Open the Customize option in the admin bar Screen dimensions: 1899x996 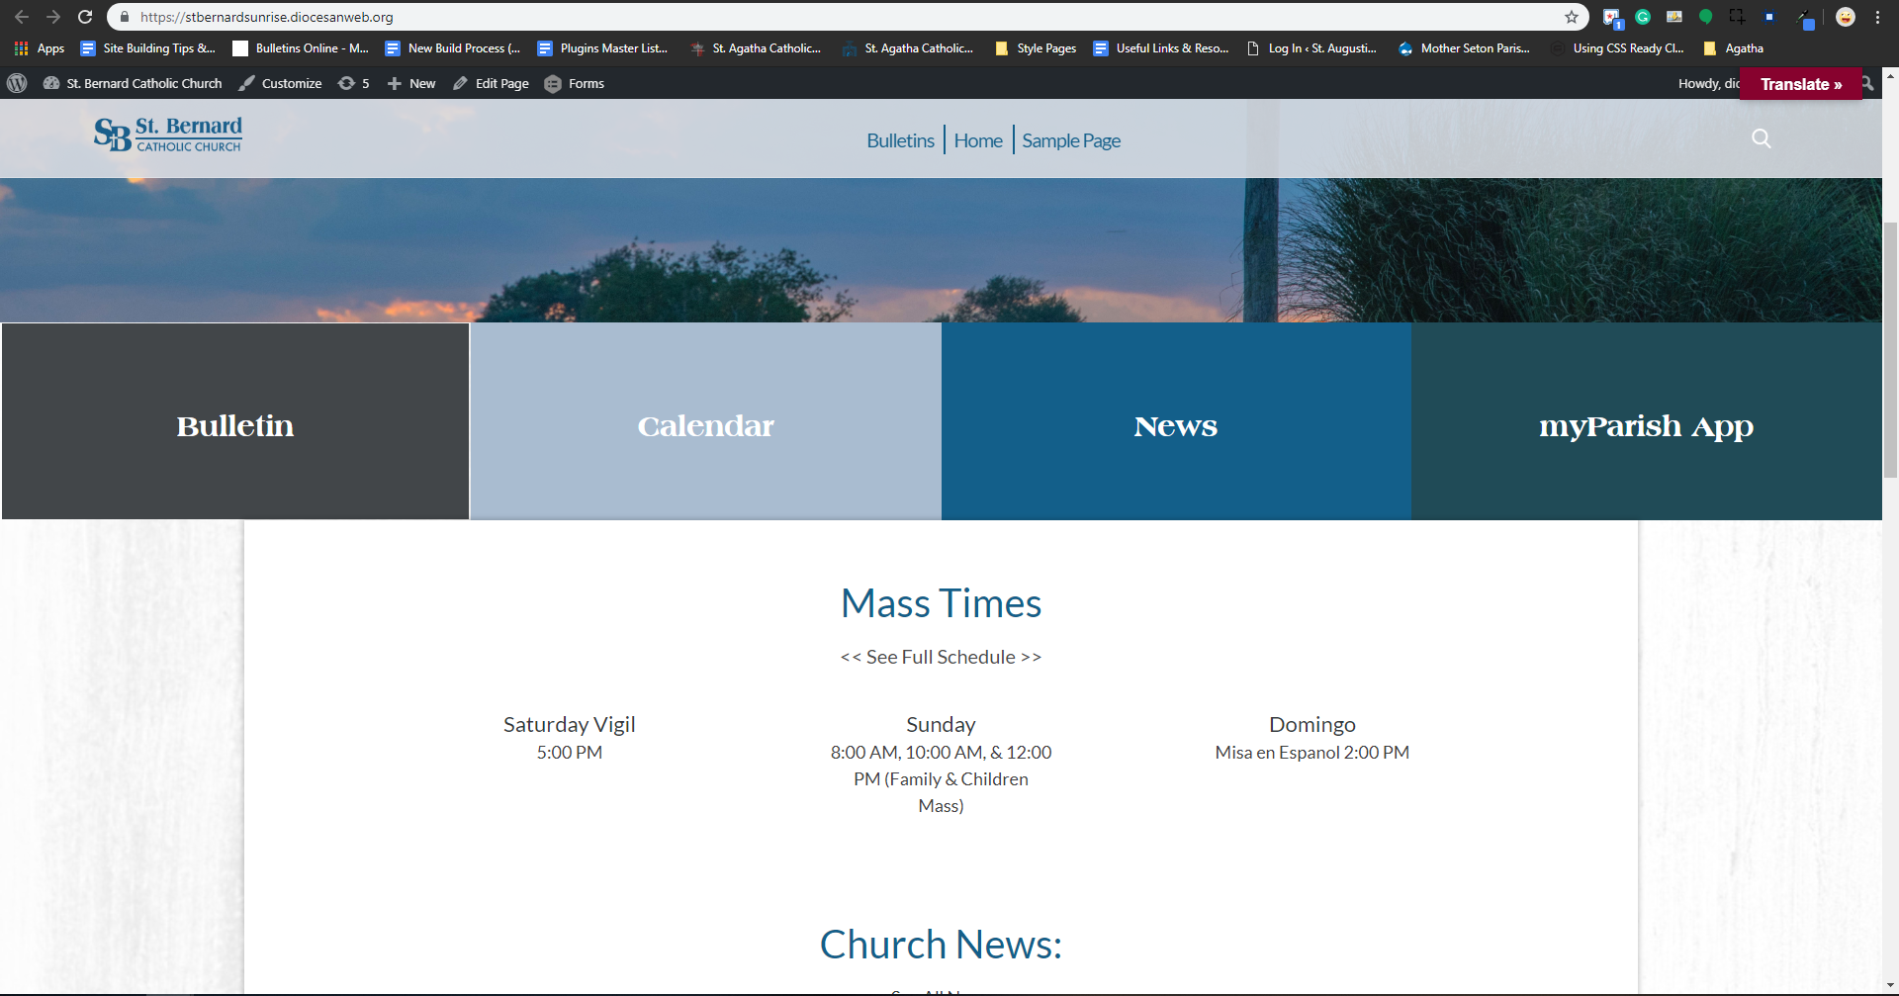tap(281, 83)
